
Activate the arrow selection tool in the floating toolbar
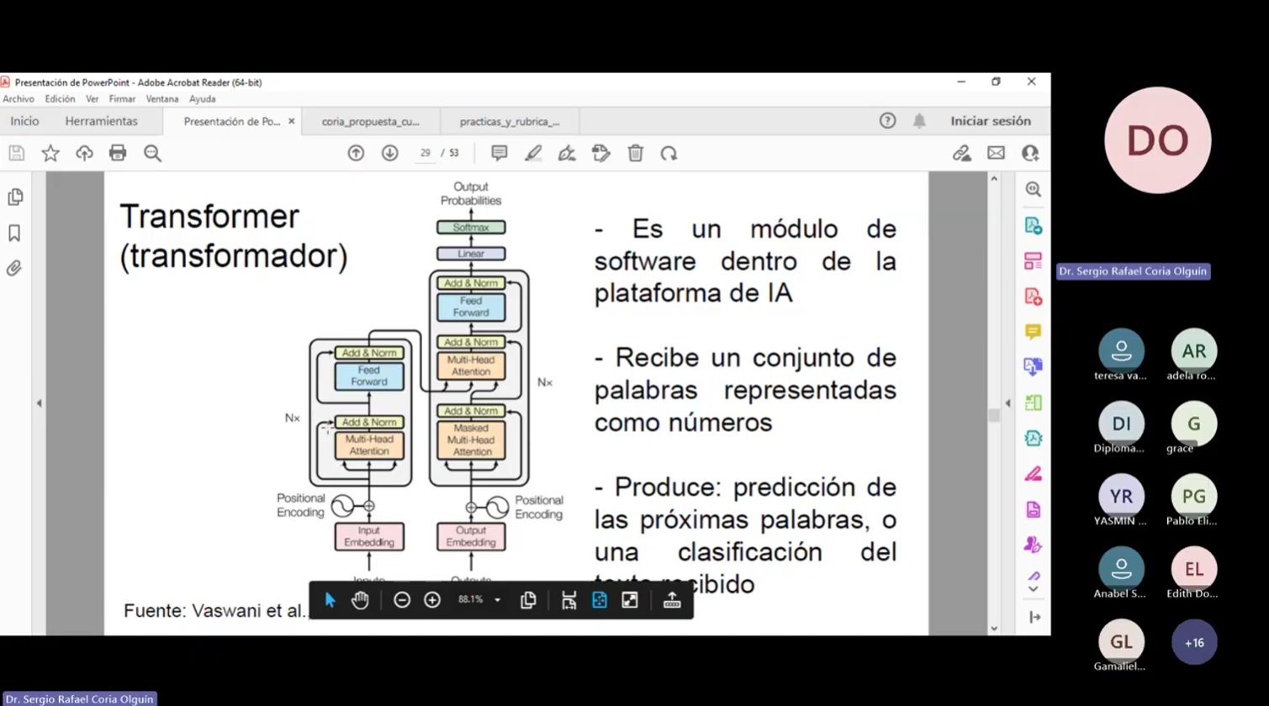point(330,600)
